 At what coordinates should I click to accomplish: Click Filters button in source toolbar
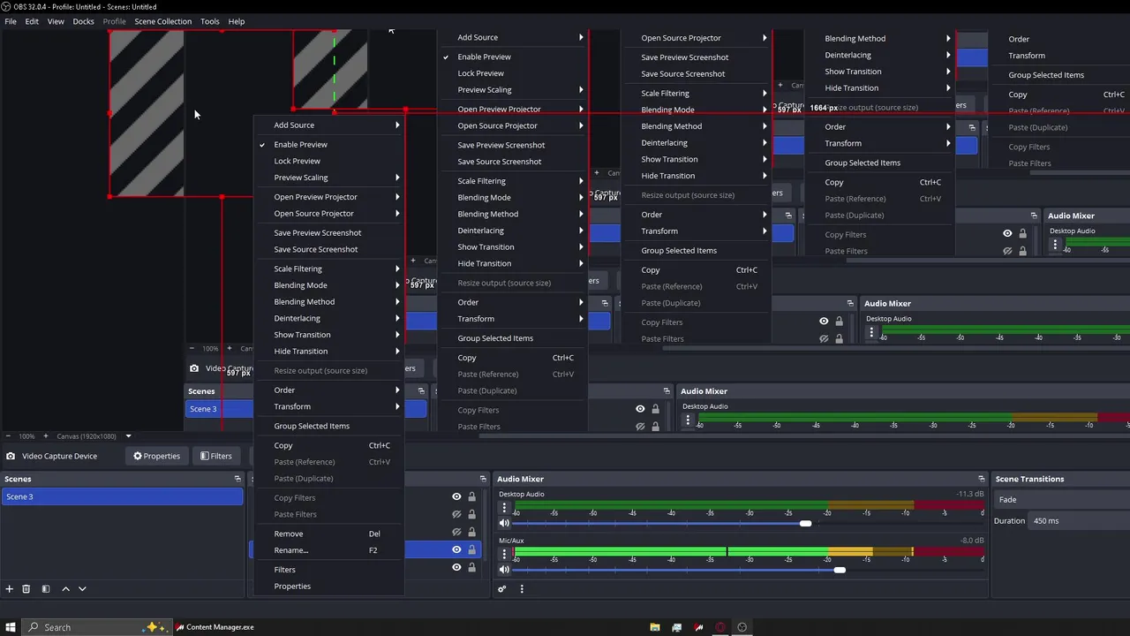[215, 457]
